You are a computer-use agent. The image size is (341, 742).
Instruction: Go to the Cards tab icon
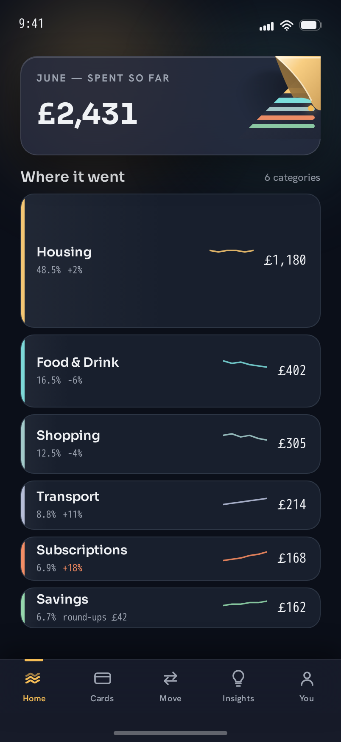pos(102,678)
